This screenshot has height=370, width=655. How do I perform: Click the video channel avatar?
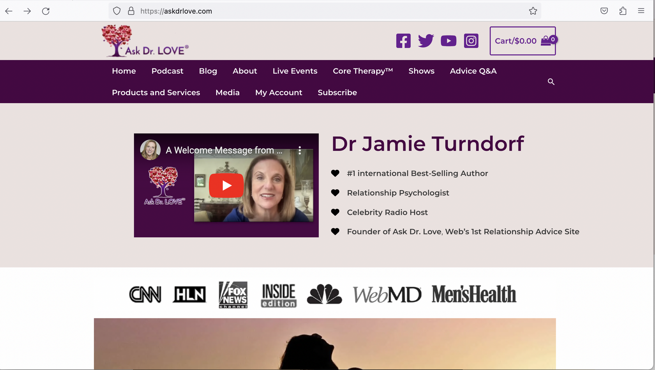coord(150,150)
